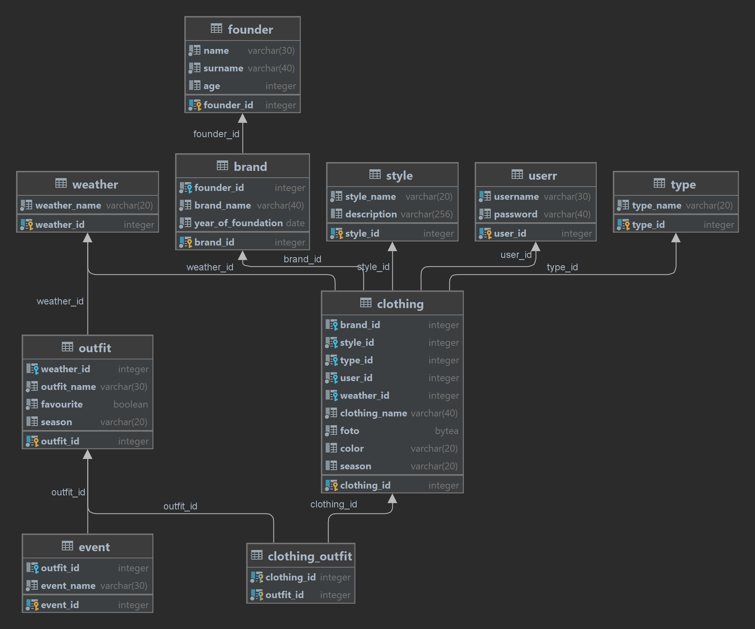
Task: Click the table icon in userr header
Action: coord(517,174)
